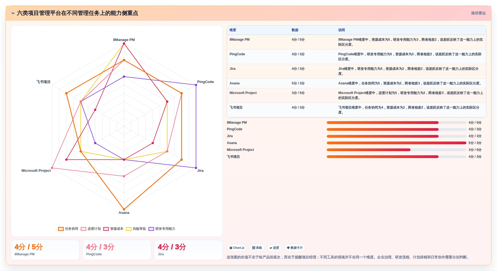Click the 4分 / 5分 label beside 8Manage PM bar

(x=475, y=123)
